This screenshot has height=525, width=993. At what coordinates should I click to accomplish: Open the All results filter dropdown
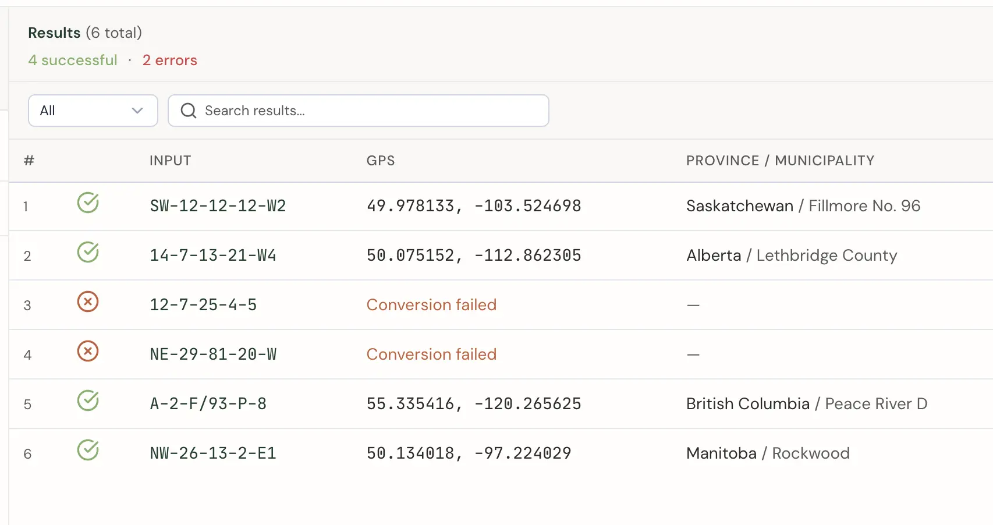click(x=93, y=111)
